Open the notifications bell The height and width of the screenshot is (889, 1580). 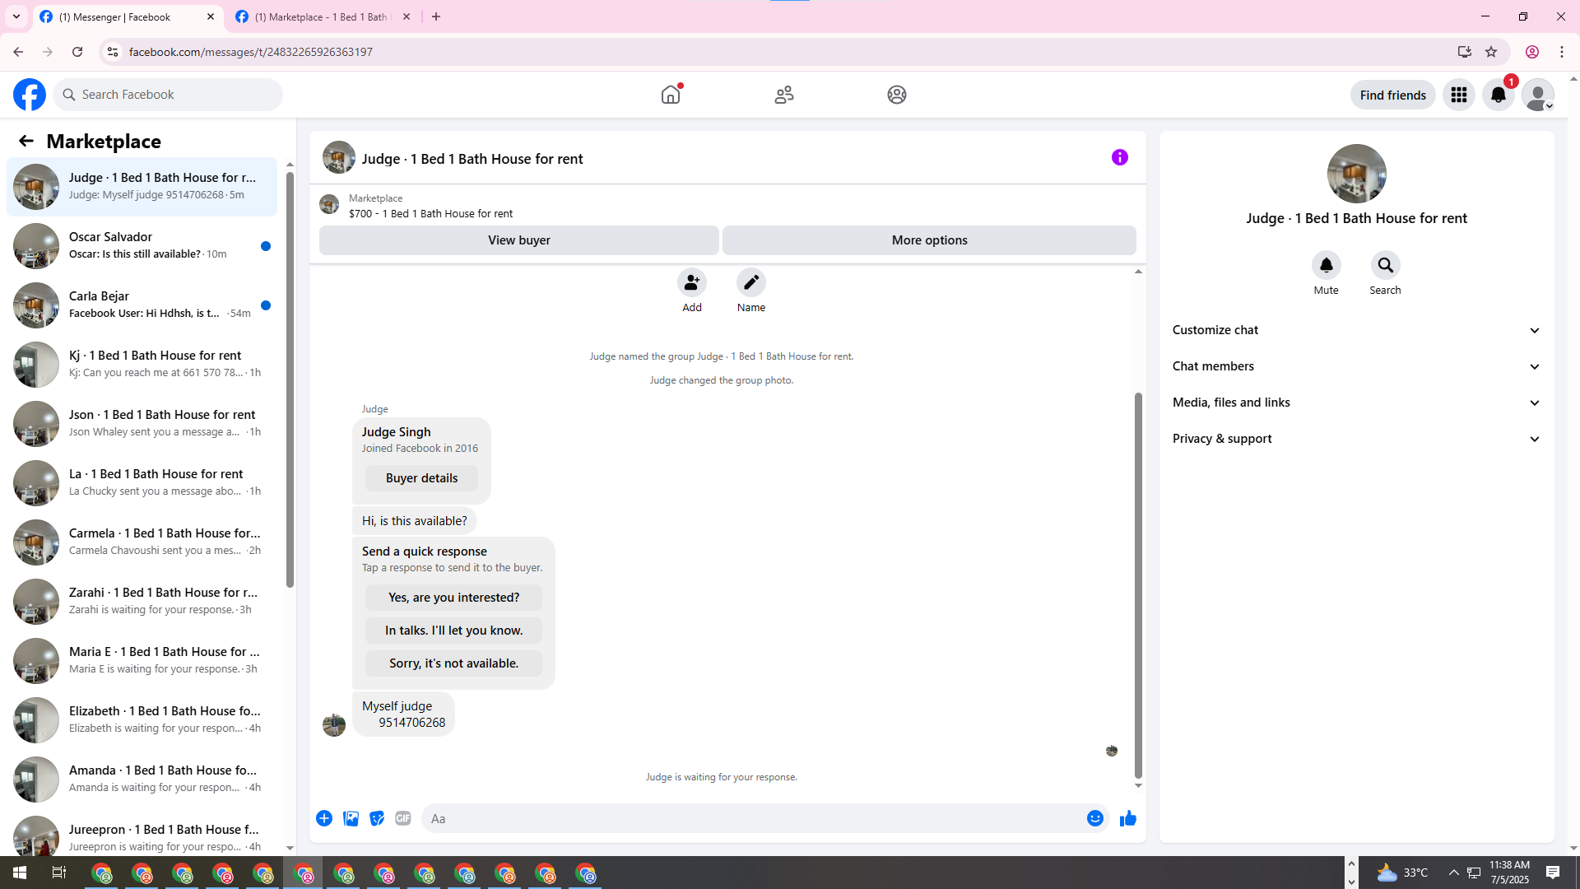click(1498, 95)
